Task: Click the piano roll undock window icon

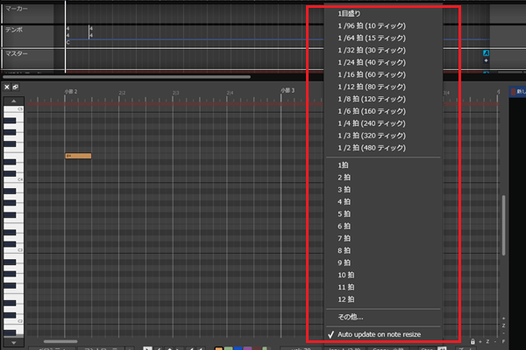Action: pyautogui.click(x=16, y=87)
